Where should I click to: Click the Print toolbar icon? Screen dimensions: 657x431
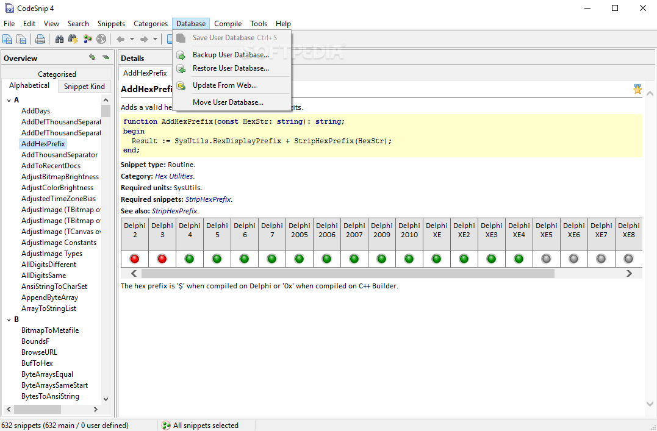[40, 40]
